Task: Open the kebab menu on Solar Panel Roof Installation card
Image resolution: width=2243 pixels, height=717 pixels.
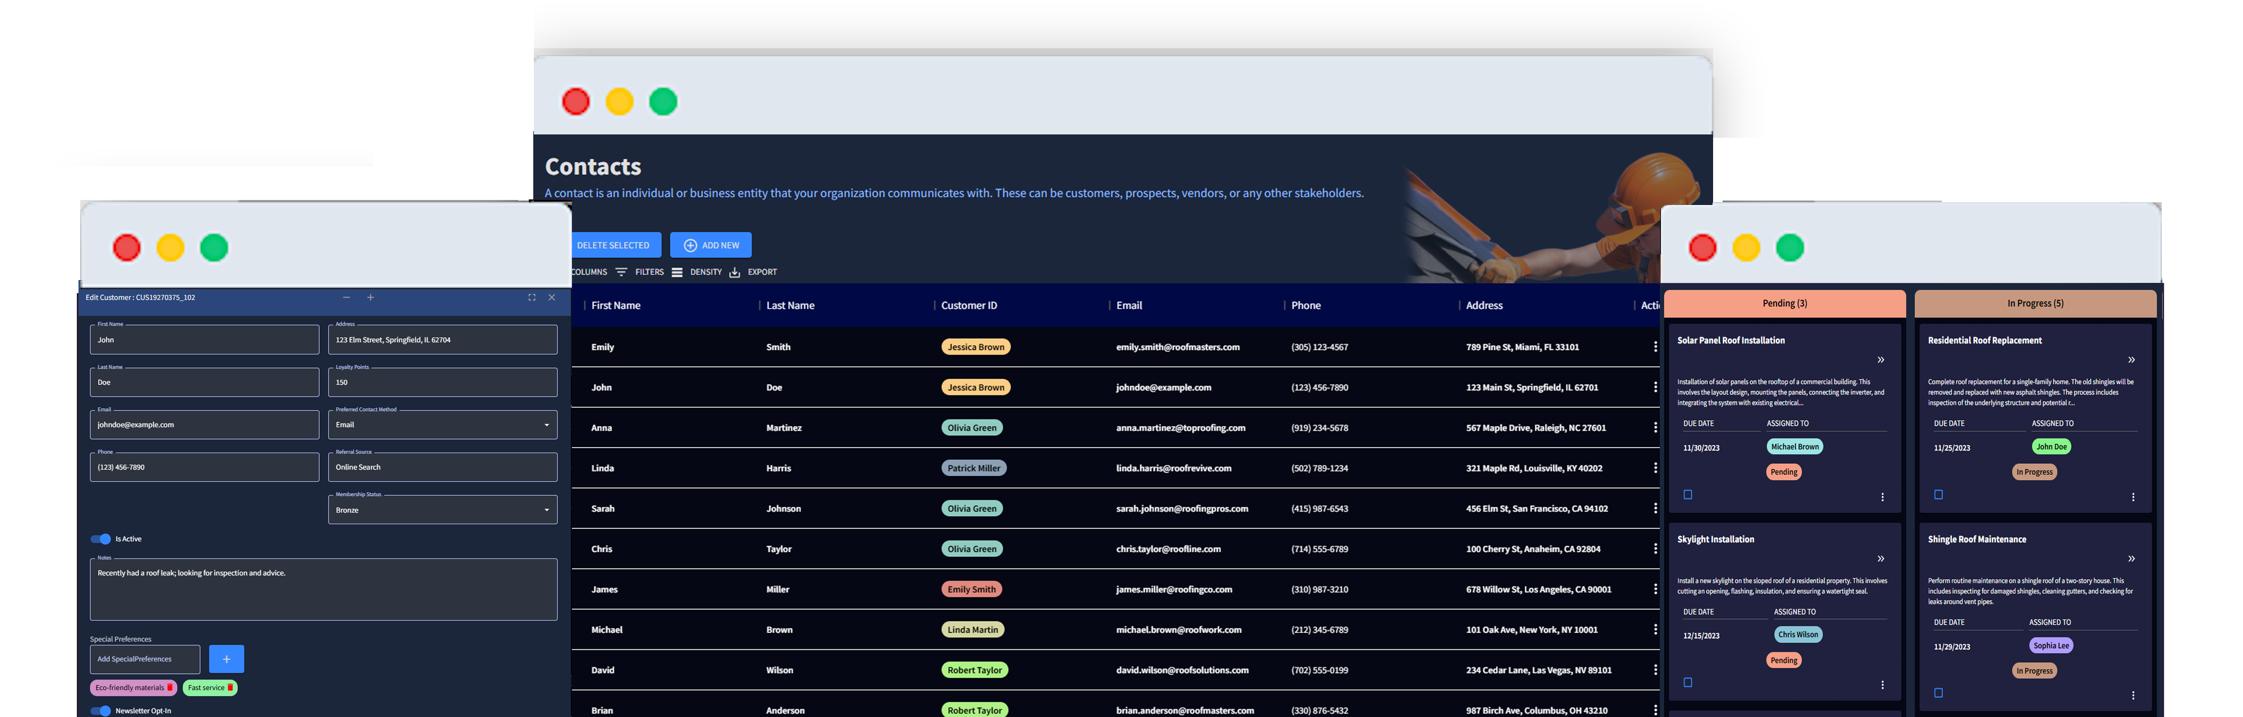Action: click(1882, 497)
